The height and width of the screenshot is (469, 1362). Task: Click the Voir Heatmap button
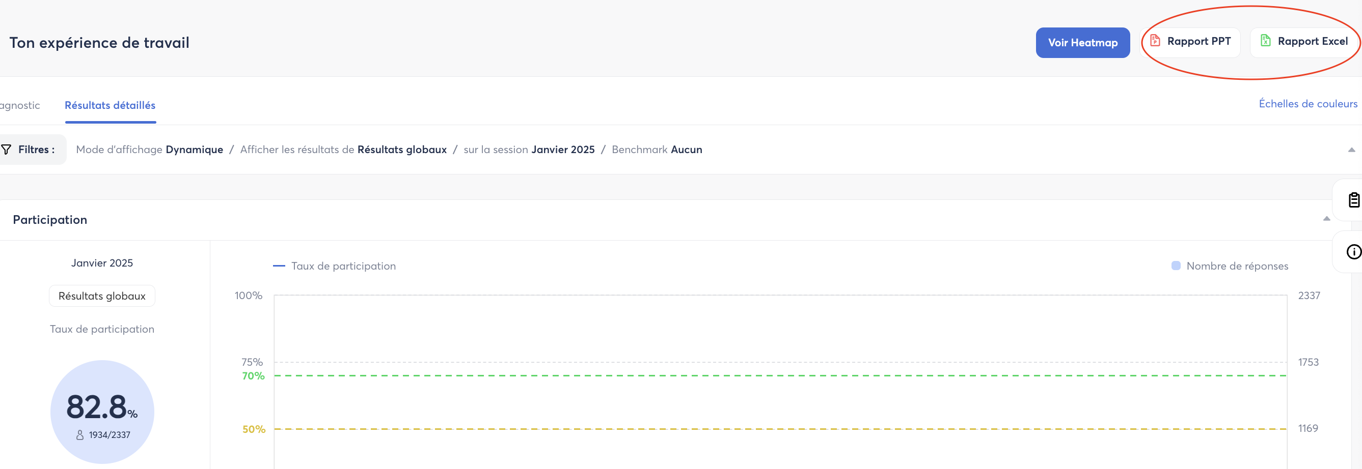point(1082,43)
